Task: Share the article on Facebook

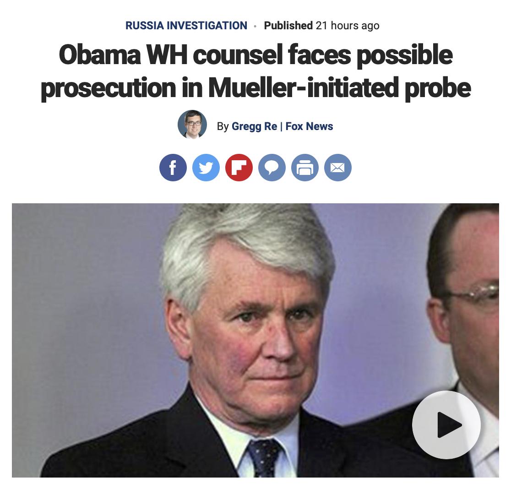Action: click(173, 168)
